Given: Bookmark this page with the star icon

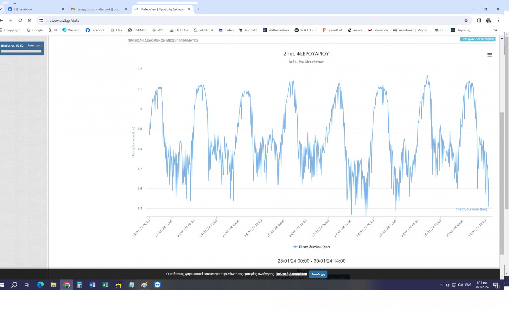Looking at the screenshot, I should (x=466, y=20).
